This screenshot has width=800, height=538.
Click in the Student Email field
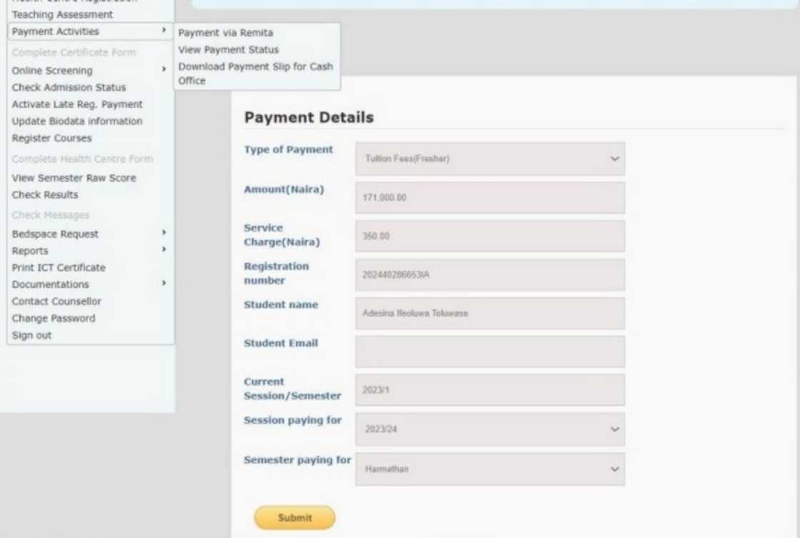tap(490, 352)
